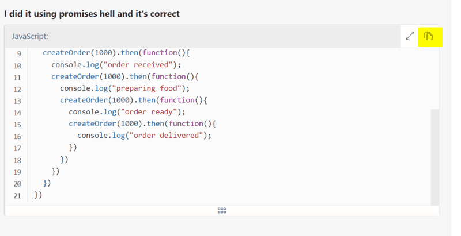
Task: Copy the code with the highlighted copy icon
Action: tap(428, 36)
